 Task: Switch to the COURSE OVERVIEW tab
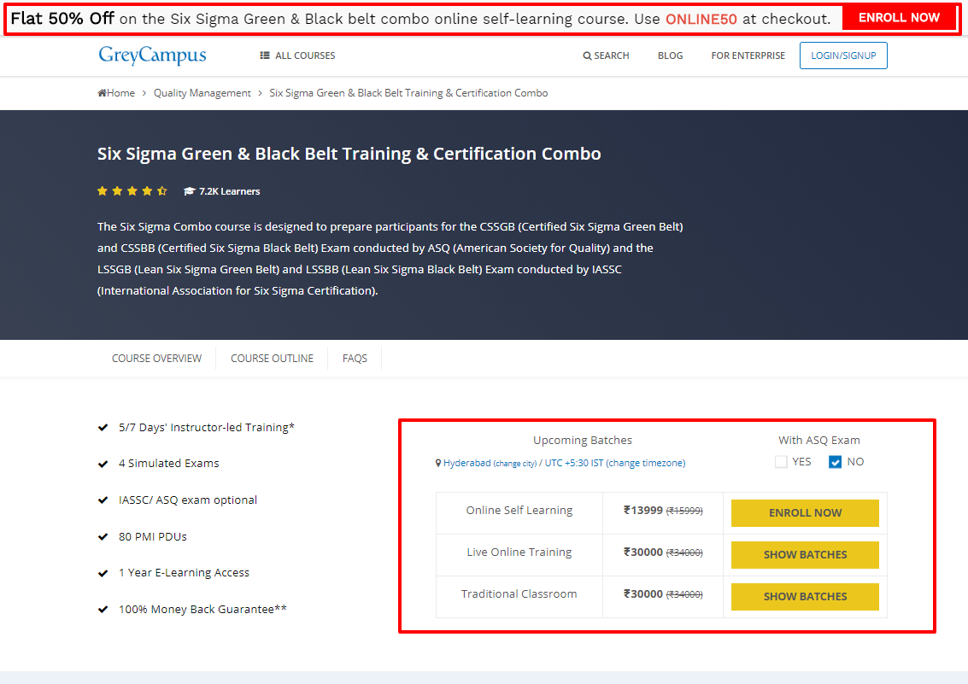click(x=157, y=359)
